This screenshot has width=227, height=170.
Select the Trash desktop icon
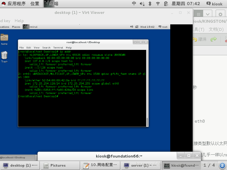click(x=4, y=57)
